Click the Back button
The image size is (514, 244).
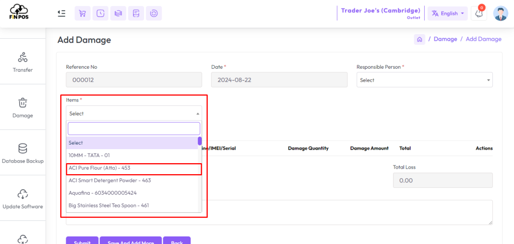177,240
